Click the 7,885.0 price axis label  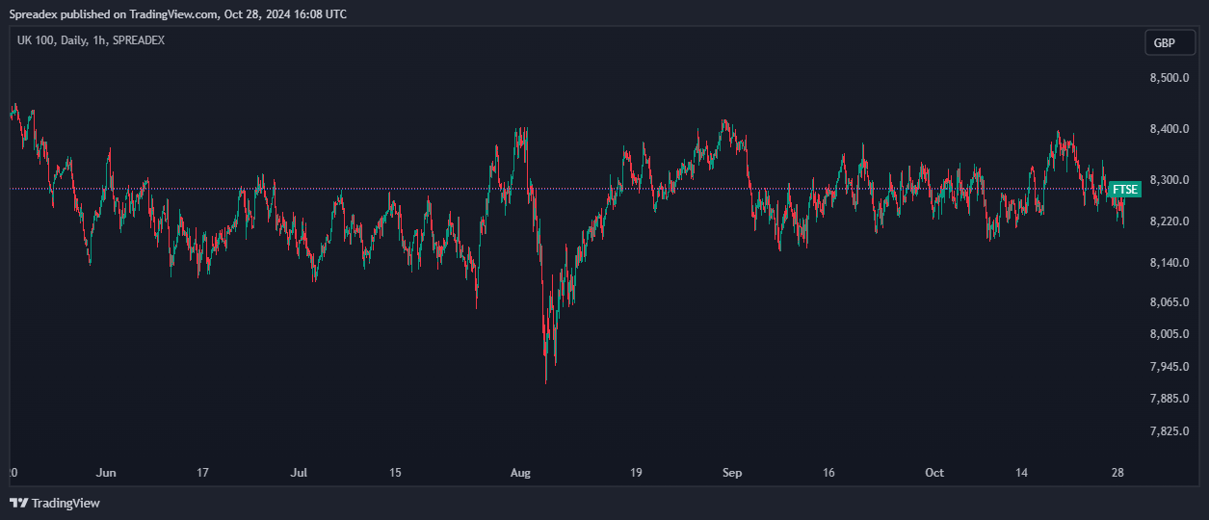1170,399
